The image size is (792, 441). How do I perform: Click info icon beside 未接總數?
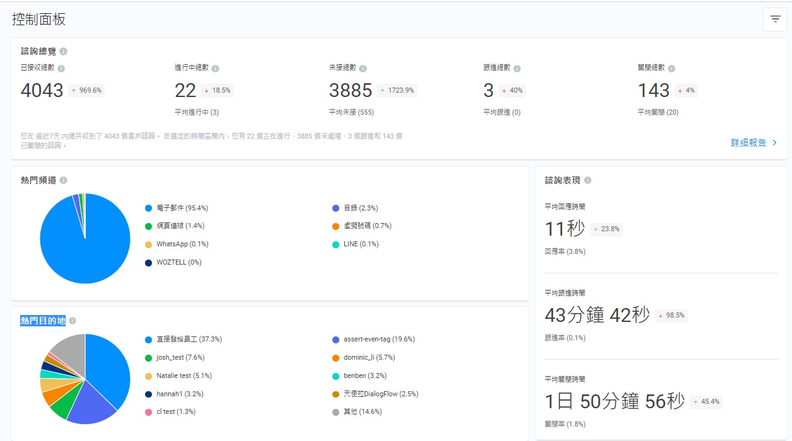363,68
